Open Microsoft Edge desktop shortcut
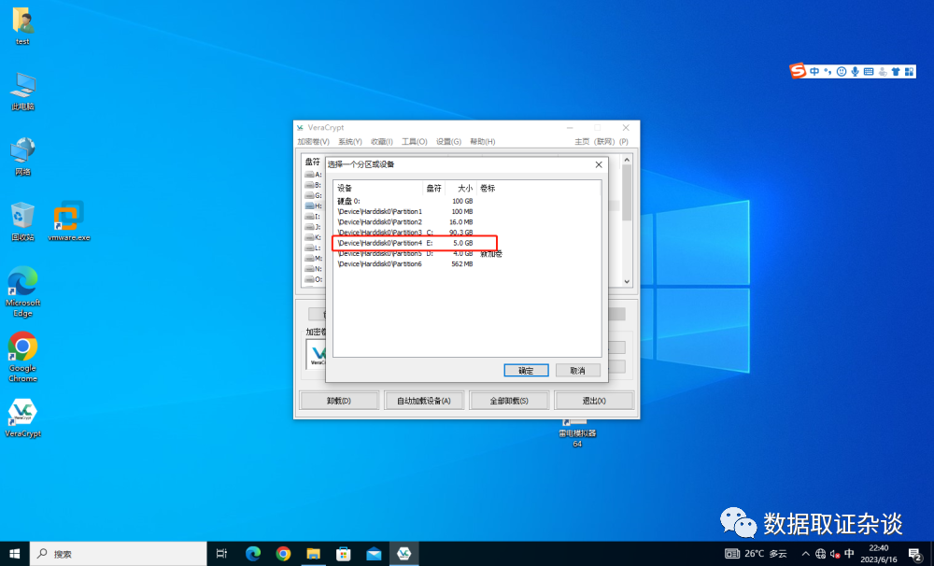Screen dimensions: 934x566 [x=22, y=291]
